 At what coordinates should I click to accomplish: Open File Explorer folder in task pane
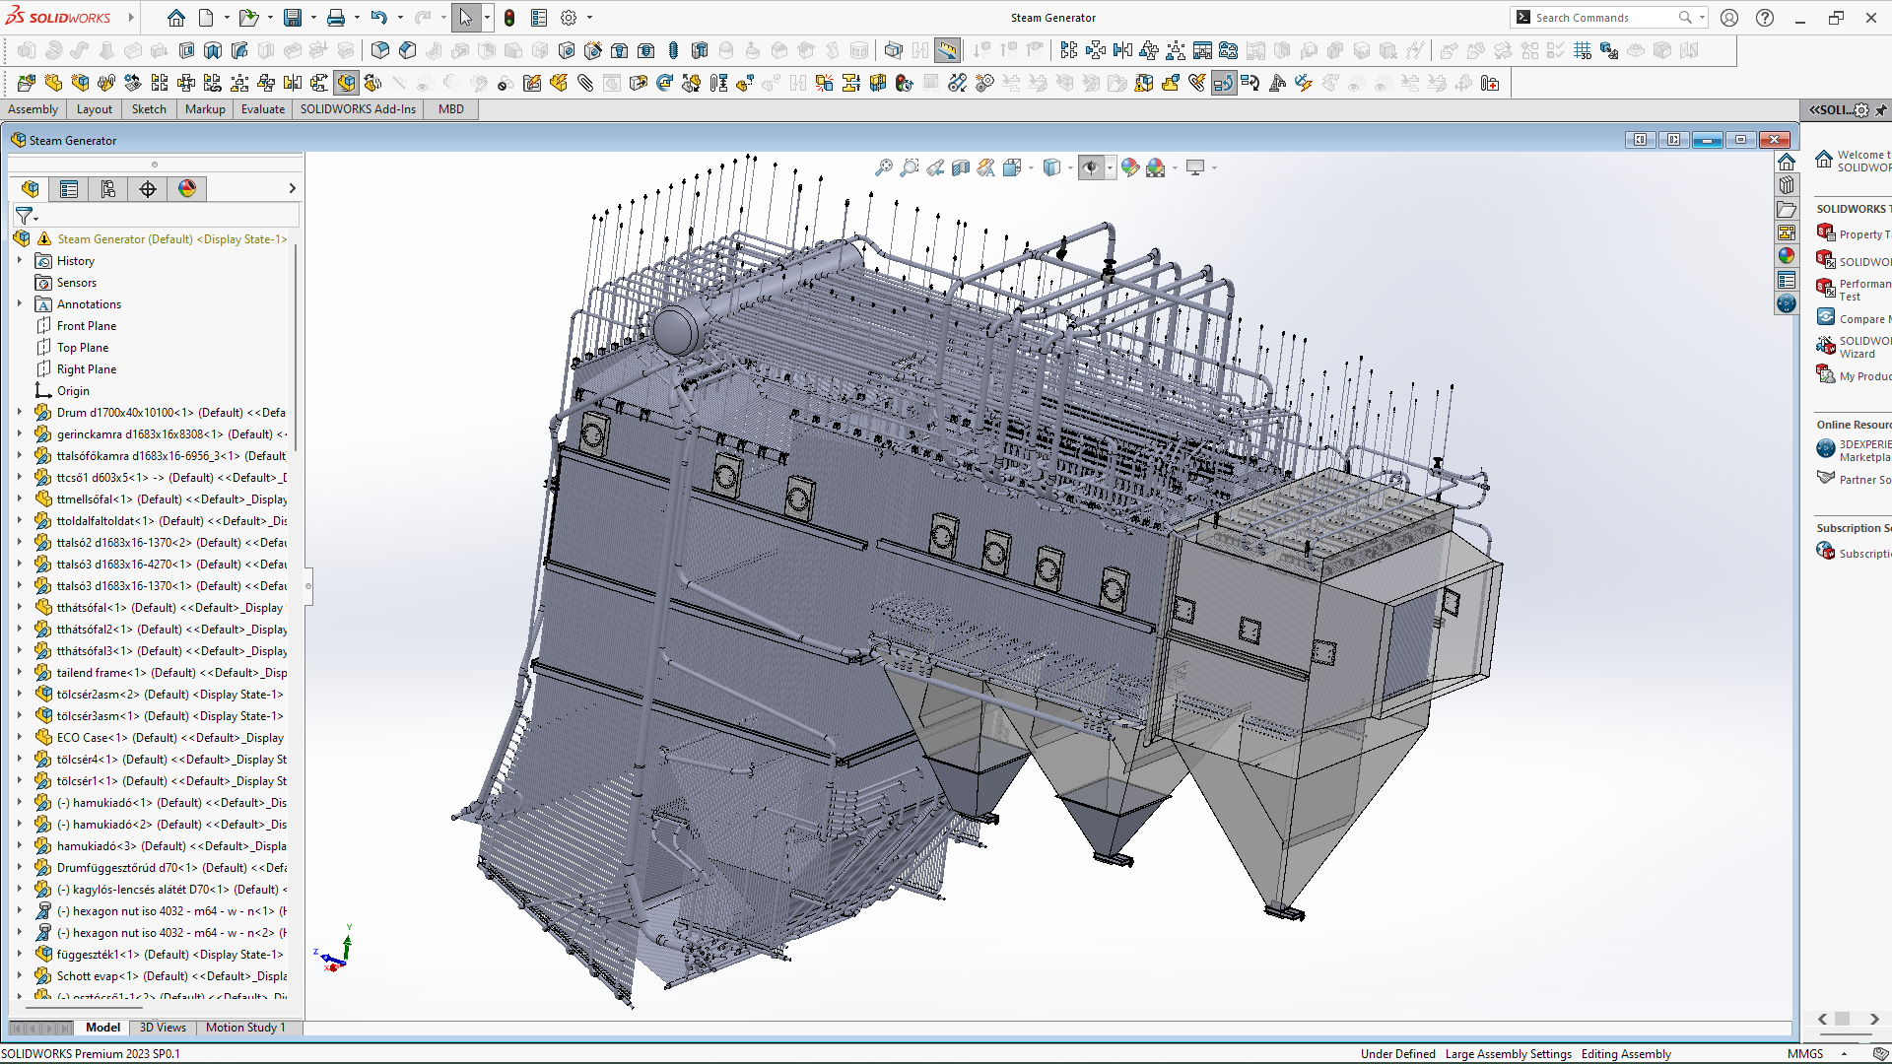click(x=1787, y=209)
